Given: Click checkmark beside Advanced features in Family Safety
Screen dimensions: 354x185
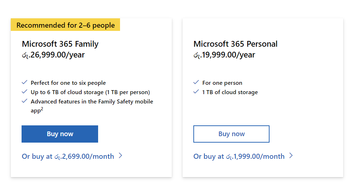Looking at the screenshot, I should click(24, 101).
